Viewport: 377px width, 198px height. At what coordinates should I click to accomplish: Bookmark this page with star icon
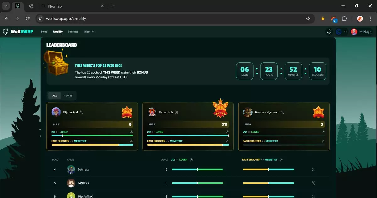click(308, 19)
